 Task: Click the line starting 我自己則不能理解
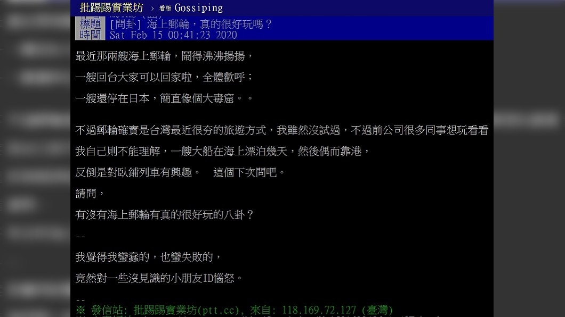click(223, 151)
